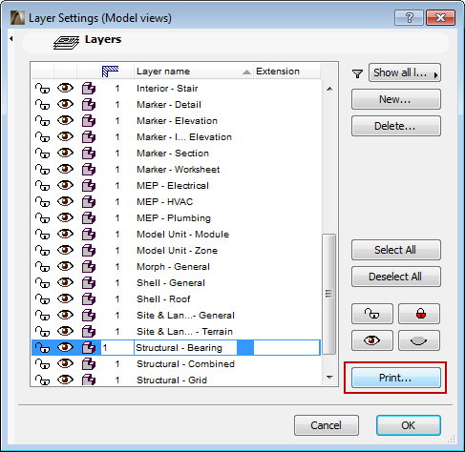Select the Shell - Roof layer name
This screenshot has width=465, height=452.
tap(163, 299)
